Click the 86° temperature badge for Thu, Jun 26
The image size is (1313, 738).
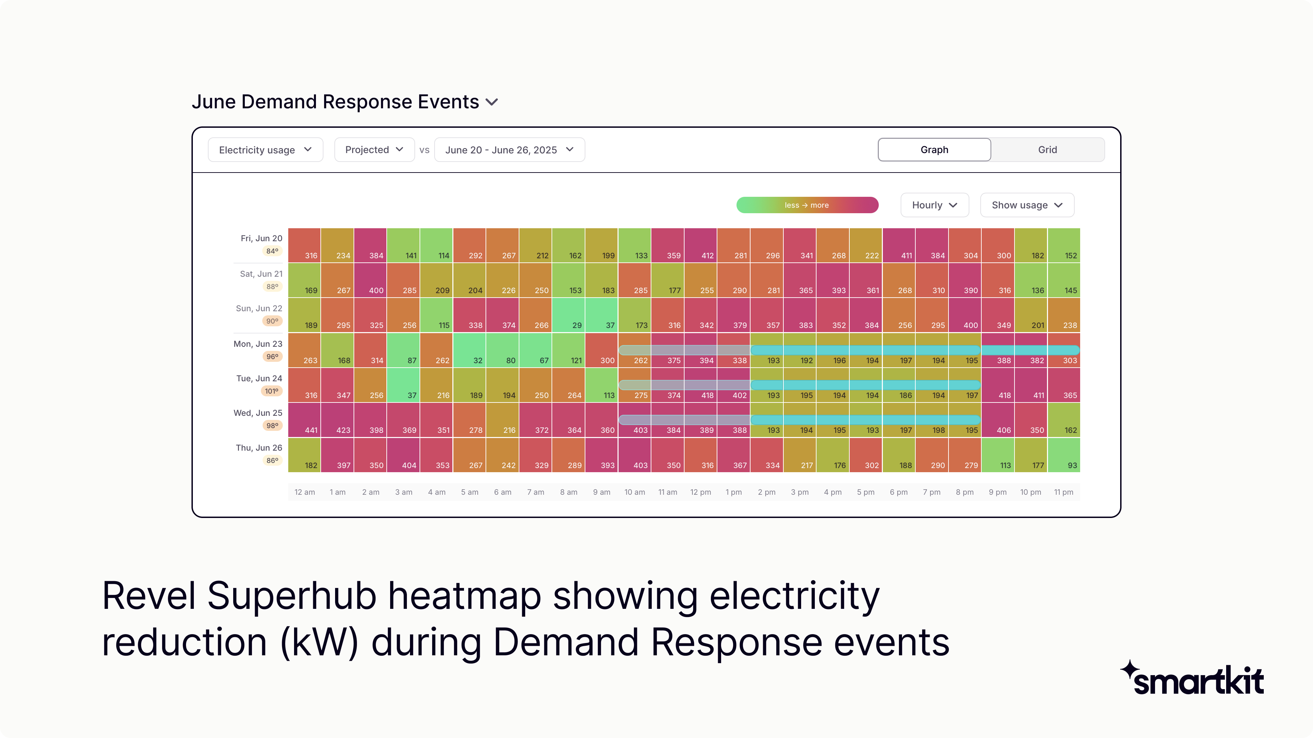coord(272,461)
